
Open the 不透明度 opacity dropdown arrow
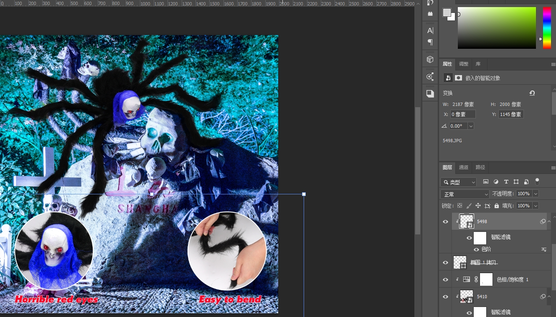[x=535, y=194]
